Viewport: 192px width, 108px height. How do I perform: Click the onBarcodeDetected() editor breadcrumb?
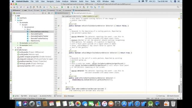pyautogui.click(x=90, y=16)
